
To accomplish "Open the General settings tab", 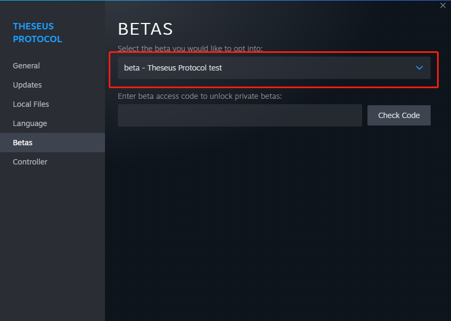I will point(26,66).
